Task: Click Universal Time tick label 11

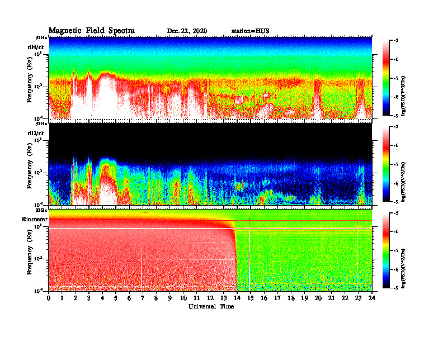Action: pyautogui.click(x=197, y=298)
